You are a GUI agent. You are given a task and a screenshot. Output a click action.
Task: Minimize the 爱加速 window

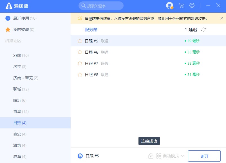pyautogui.click(x=208, y=5)
